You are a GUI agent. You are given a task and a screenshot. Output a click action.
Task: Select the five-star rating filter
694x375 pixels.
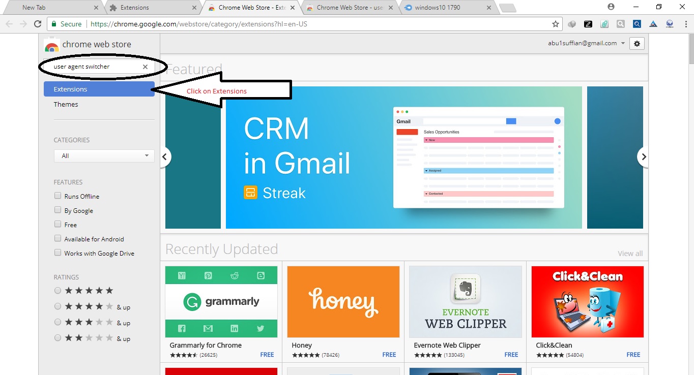click(57, 291)
